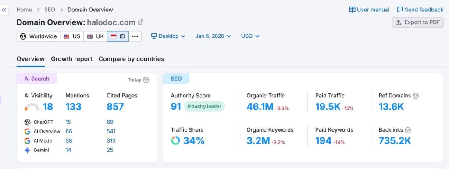
Task: Click the User manual book icon
Action: point(352,10)
